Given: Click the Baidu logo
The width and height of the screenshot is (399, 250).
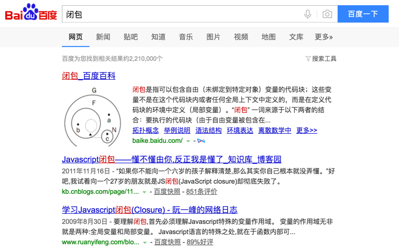Looking at the screenshot, I should point(31,12).
